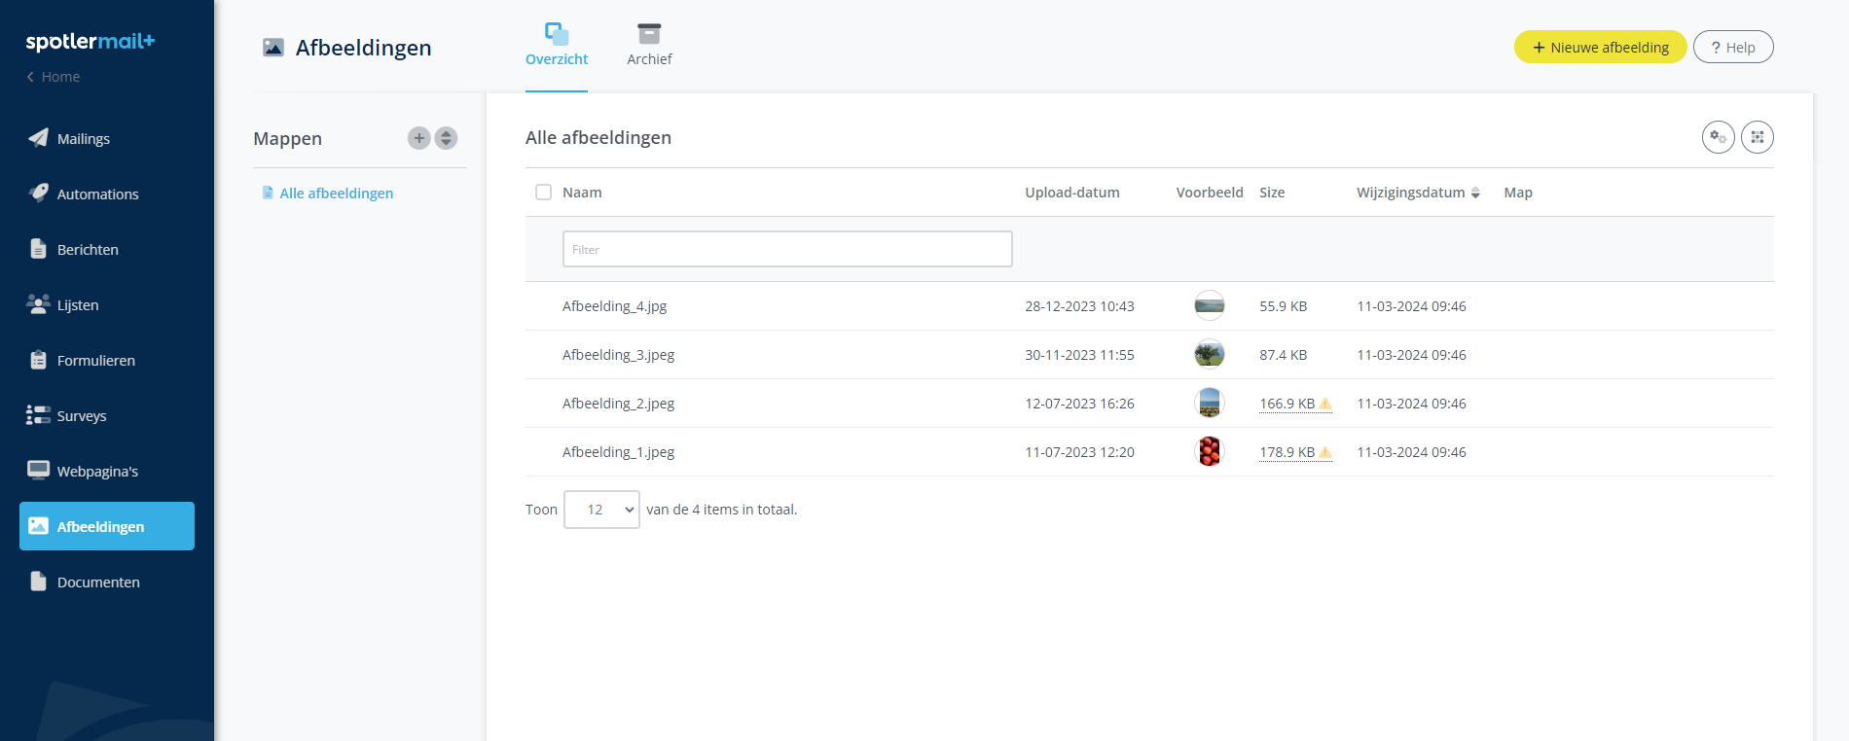Click the sort folders arrows icon

446,138
